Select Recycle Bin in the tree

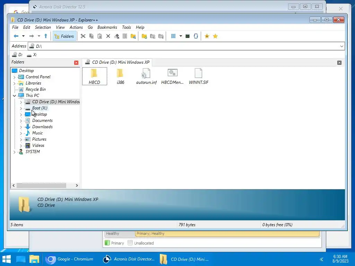coord(36,89)
